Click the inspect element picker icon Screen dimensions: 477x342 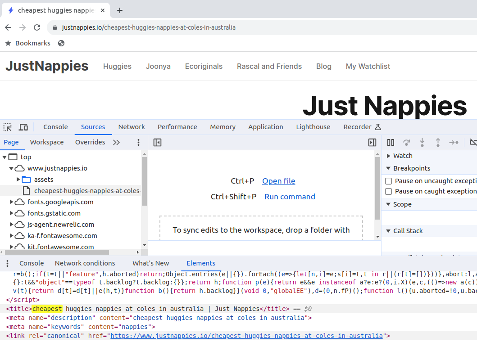pos(8,127)
